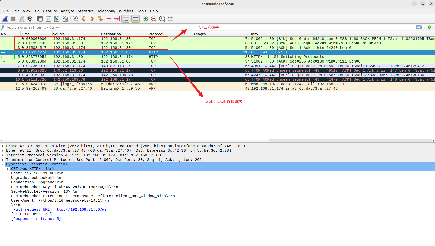
Task: Select packet 12 ARP reply row
Action: pos(217,88)
